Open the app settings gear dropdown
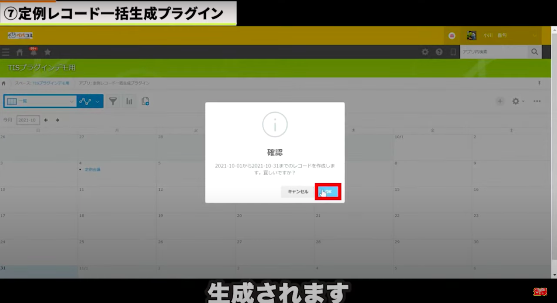This screenshot has height=303, width=557. point(518,101)
